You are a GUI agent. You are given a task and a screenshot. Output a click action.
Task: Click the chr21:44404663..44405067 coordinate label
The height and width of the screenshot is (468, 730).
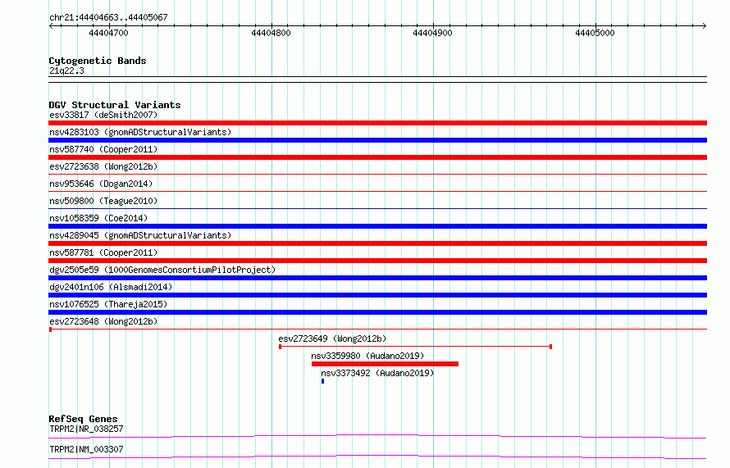(108, 17)
